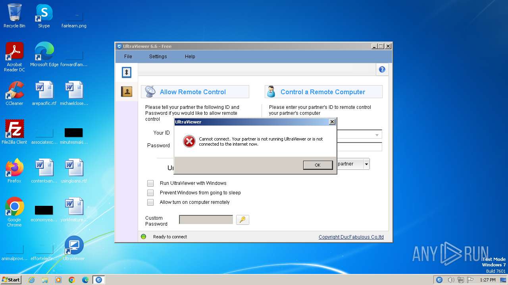
Task: Open the contacts book sidebar icon
Action: click(x=126, y=92)
